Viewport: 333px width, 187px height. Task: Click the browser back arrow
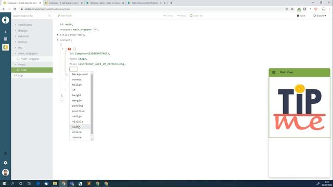(4, 9)
